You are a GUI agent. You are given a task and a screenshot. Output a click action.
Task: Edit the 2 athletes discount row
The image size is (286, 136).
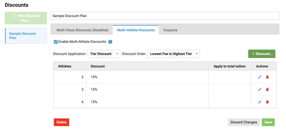click(x=260, y=77)
